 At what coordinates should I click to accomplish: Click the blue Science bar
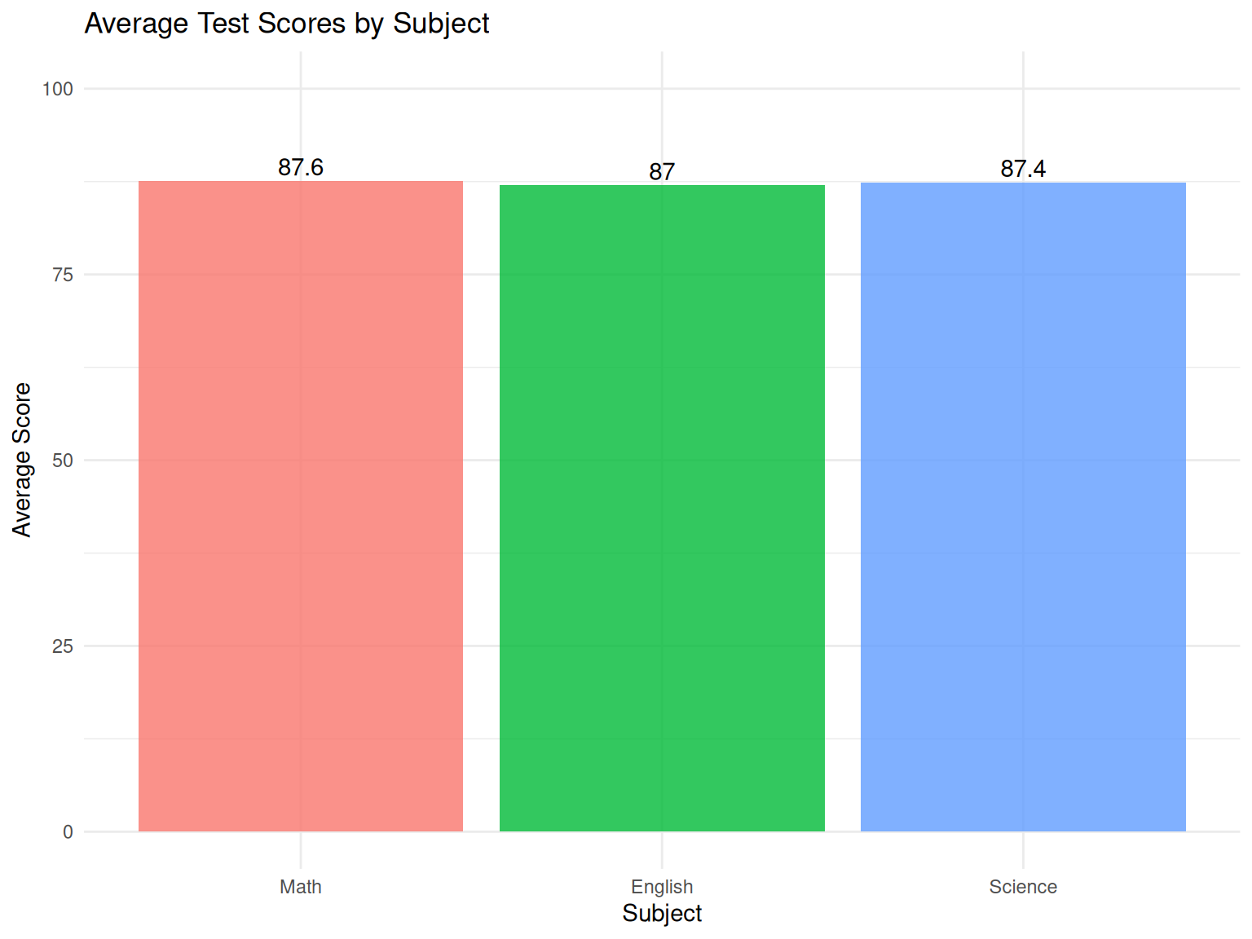tap(1023, 506)
